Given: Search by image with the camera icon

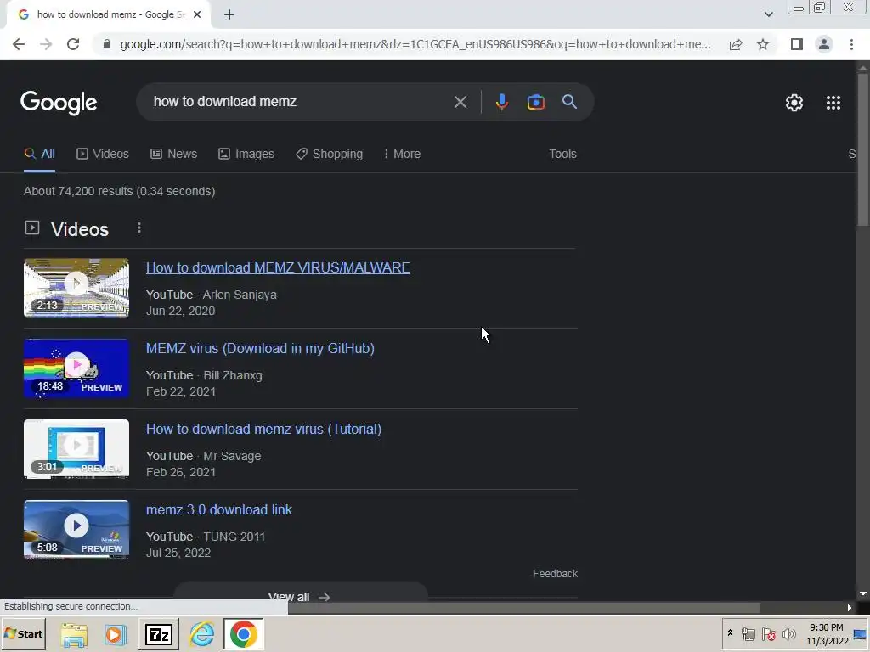Looking at the screenshot, I should (535, 102).
